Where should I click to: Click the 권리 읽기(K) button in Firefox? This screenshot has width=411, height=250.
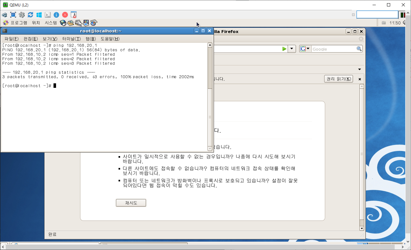point(339,79)
